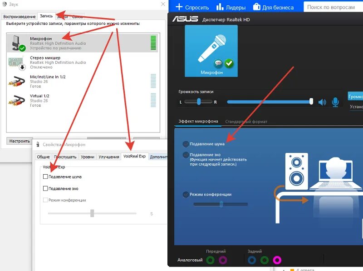Open the Прослушать tab

[65, 157]
